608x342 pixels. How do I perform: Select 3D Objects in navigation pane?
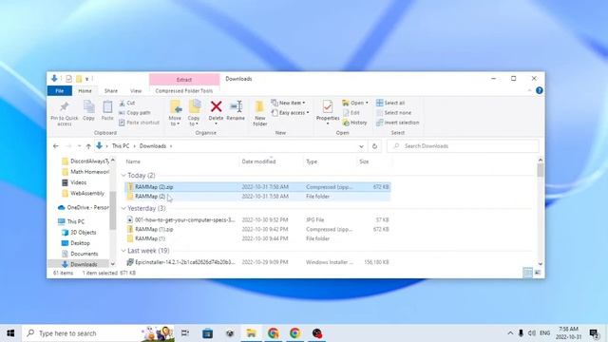79,232
